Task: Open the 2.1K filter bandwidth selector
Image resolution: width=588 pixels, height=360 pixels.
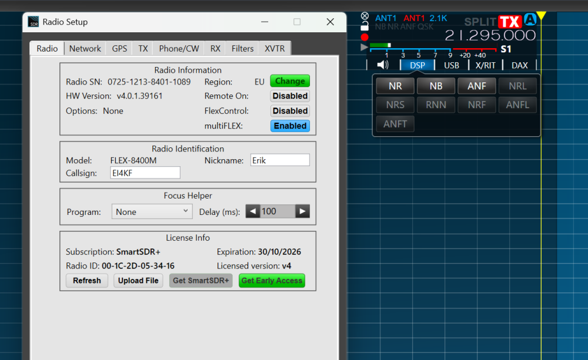Action: pos(439,18)
